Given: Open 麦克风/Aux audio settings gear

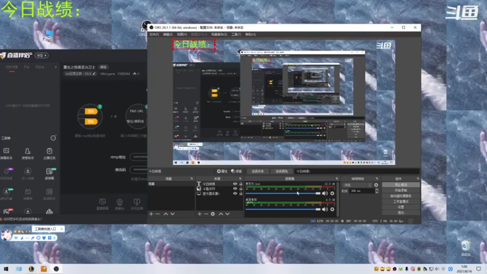Looking at the screenshot, I should click(x=332, y=193).
